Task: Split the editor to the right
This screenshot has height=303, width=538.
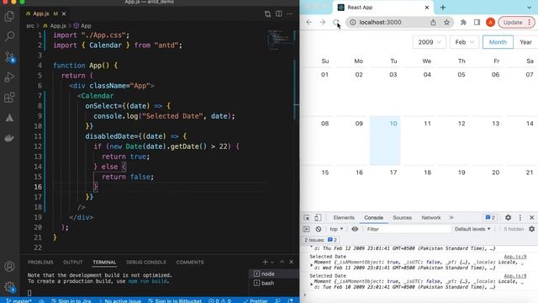Action: (279, 13)
